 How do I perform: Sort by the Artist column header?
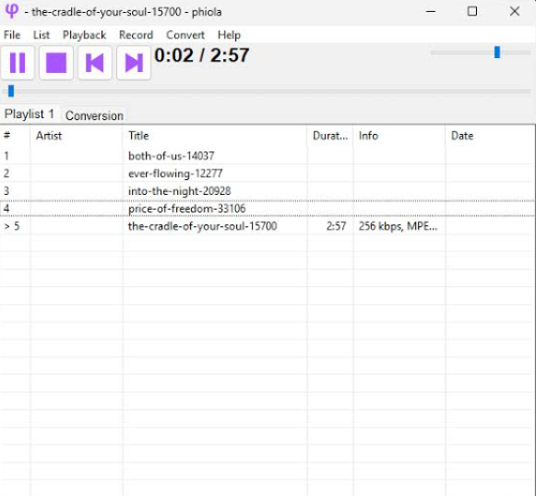[77, 136]
